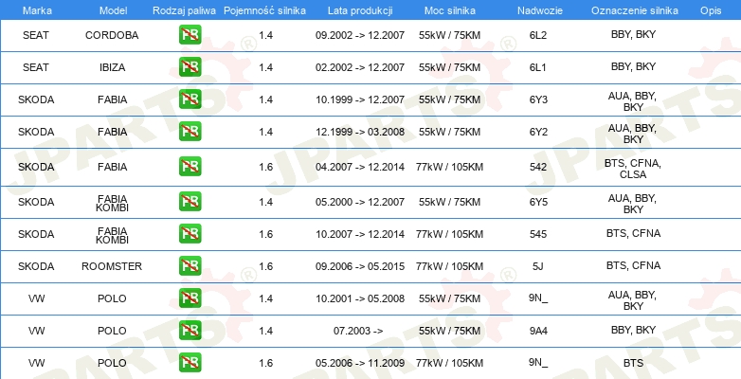The width and height of the screenshot is (741, 379).
Task: Click production date 07.2003 ->
Action: [358, 331]
